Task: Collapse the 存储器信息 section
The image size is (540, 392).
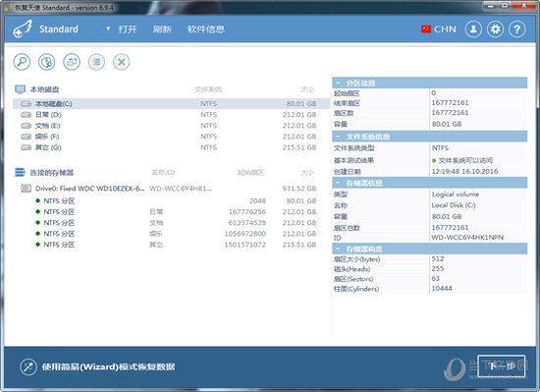Action: 338,183
